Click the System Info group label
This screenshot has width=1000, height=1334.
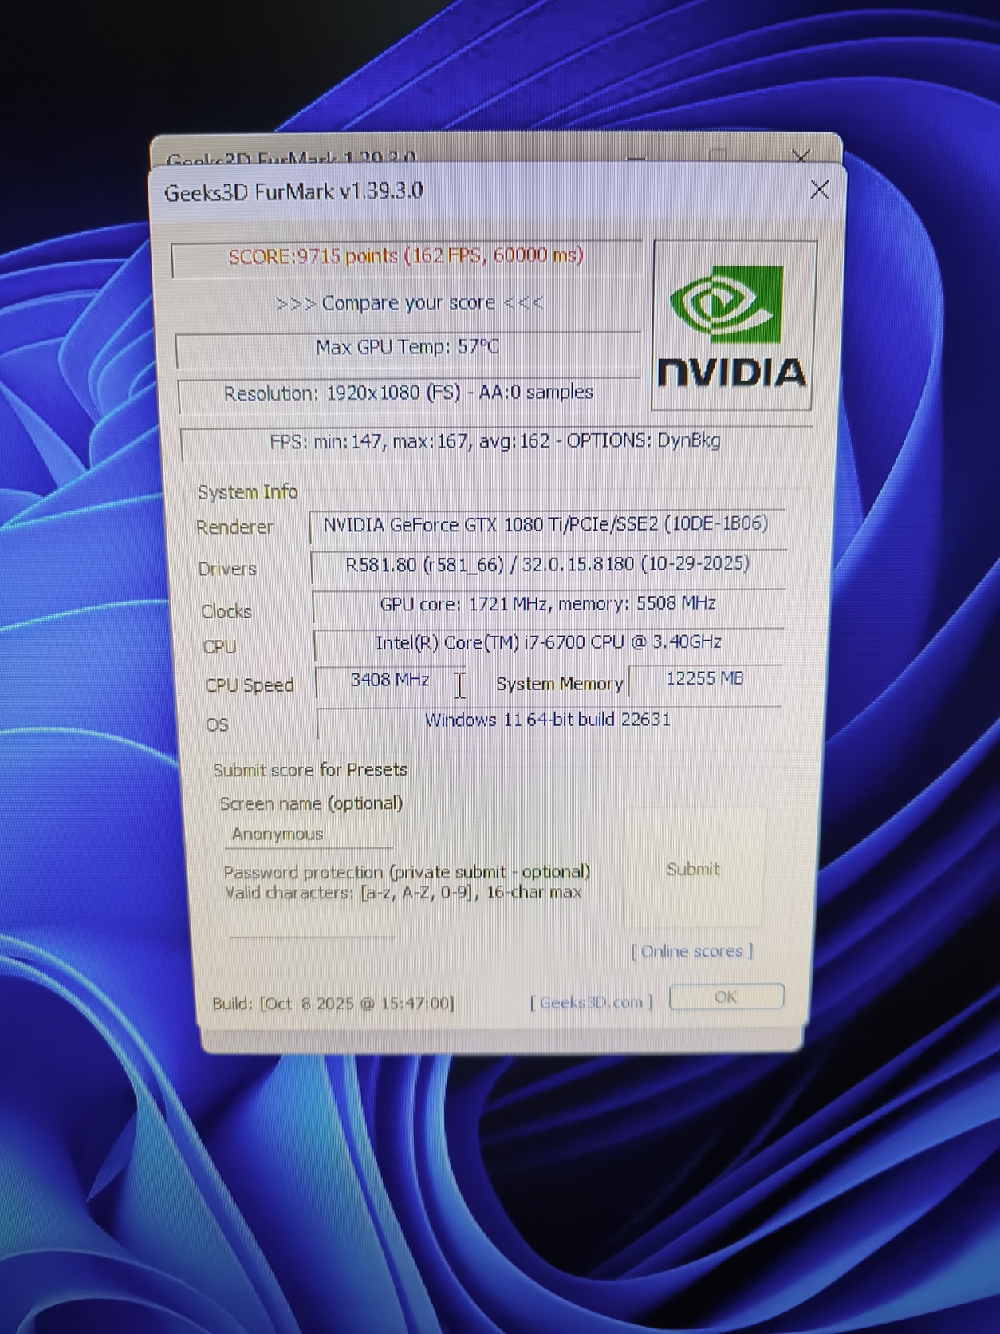click(x=247, y=491)
